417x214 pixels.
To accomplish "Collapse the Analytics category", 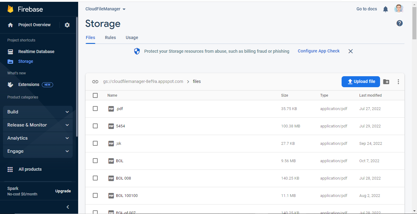I will coord(38,138).
